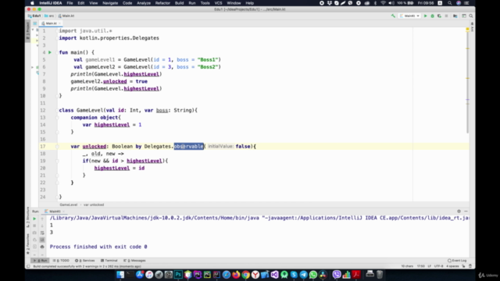Open the Analyze menu
500x281 pixels.
(144, 3)
